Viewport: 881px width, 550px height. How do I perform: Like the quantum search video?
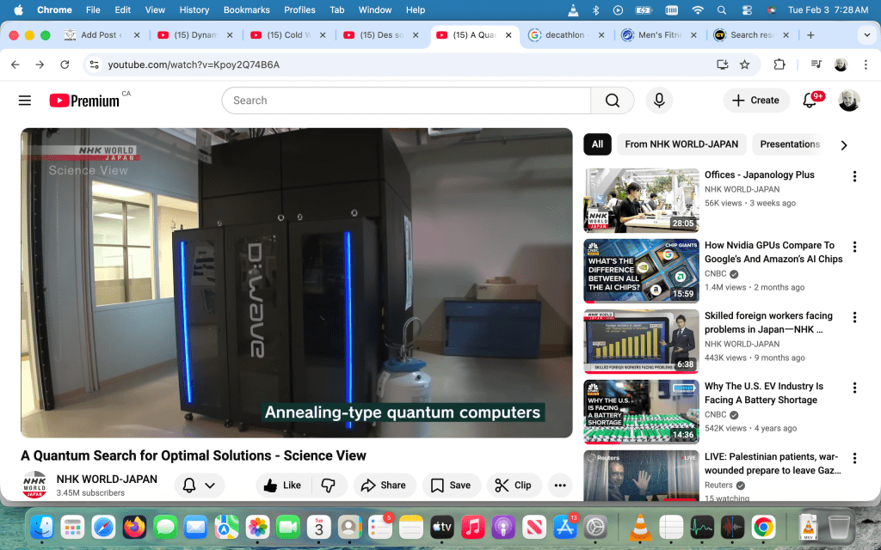coord(283,486)
